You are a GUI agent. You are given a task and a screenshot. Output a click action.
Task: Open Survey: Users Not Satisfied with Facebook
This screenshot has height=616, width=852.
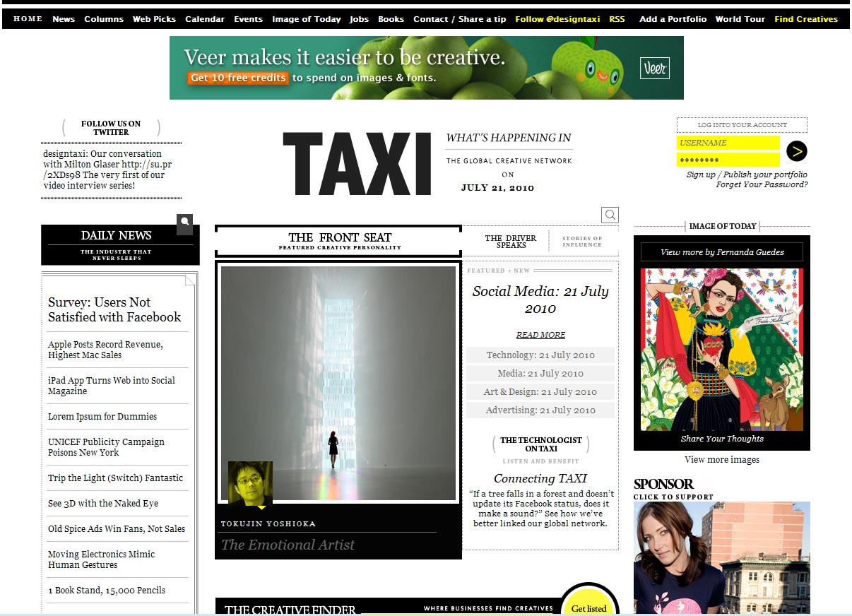coord(114,309)
